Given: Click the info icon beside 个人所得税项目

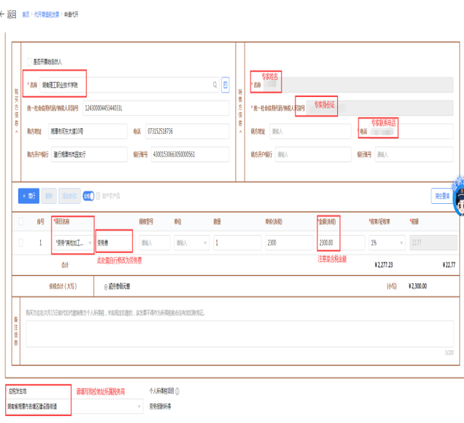Looking at the screenshot, I should (178, 391).
